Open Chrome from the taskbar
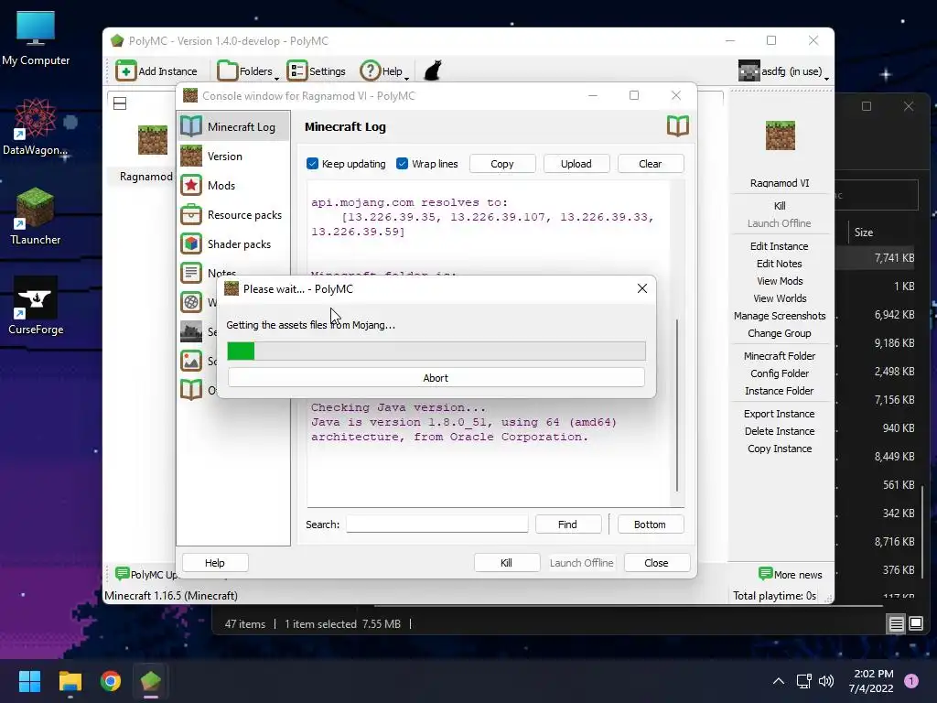Image resolution: width=937 pixels, height=703 pixels. click(x=111, y=681)
